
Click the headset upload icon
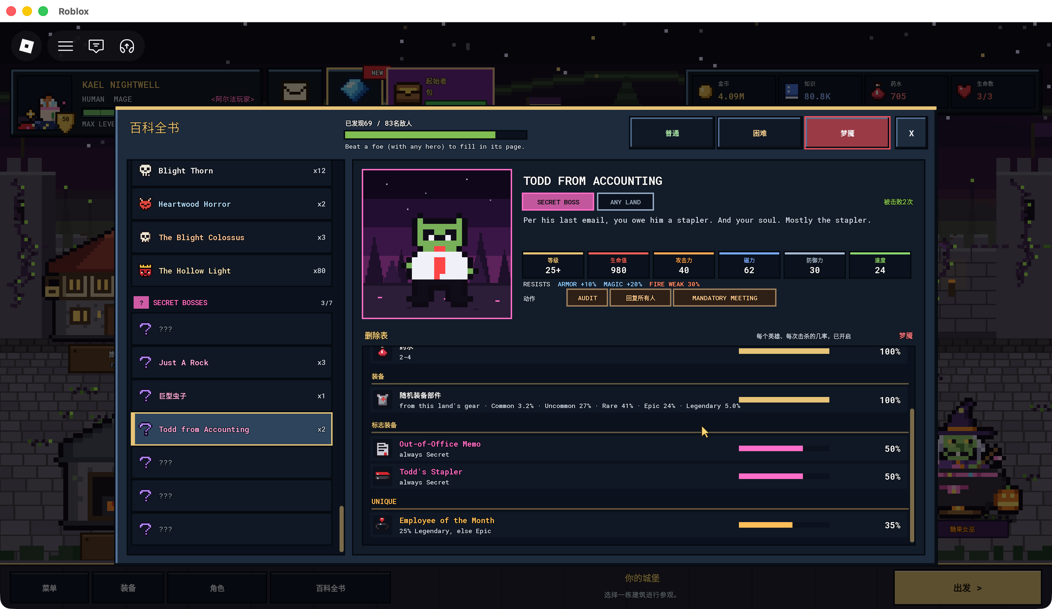coord(127,46)
